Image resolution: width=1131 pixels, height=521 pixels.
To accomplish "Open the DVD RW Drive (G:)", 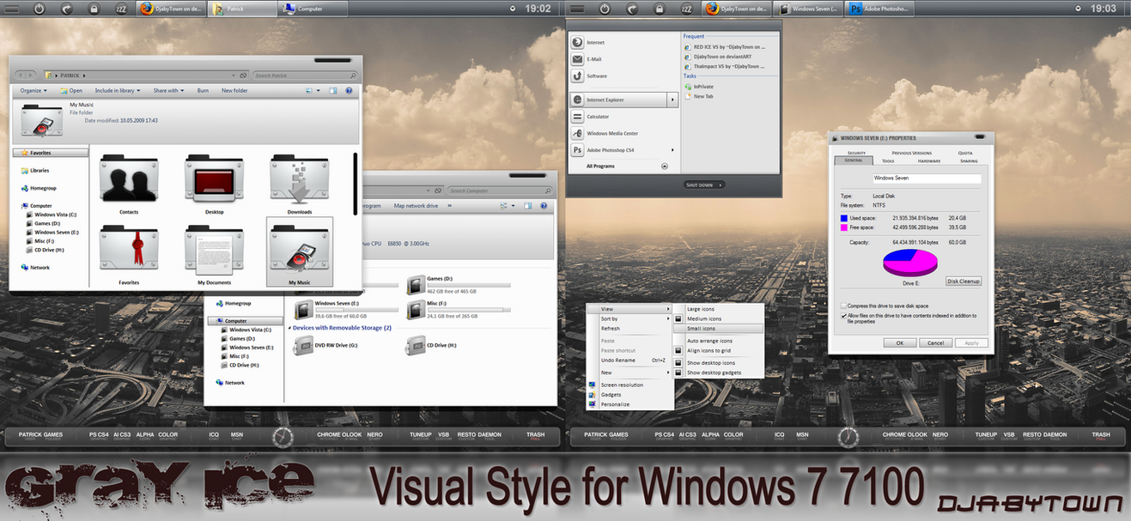I will pyautogui.click(x=326, y=345).
